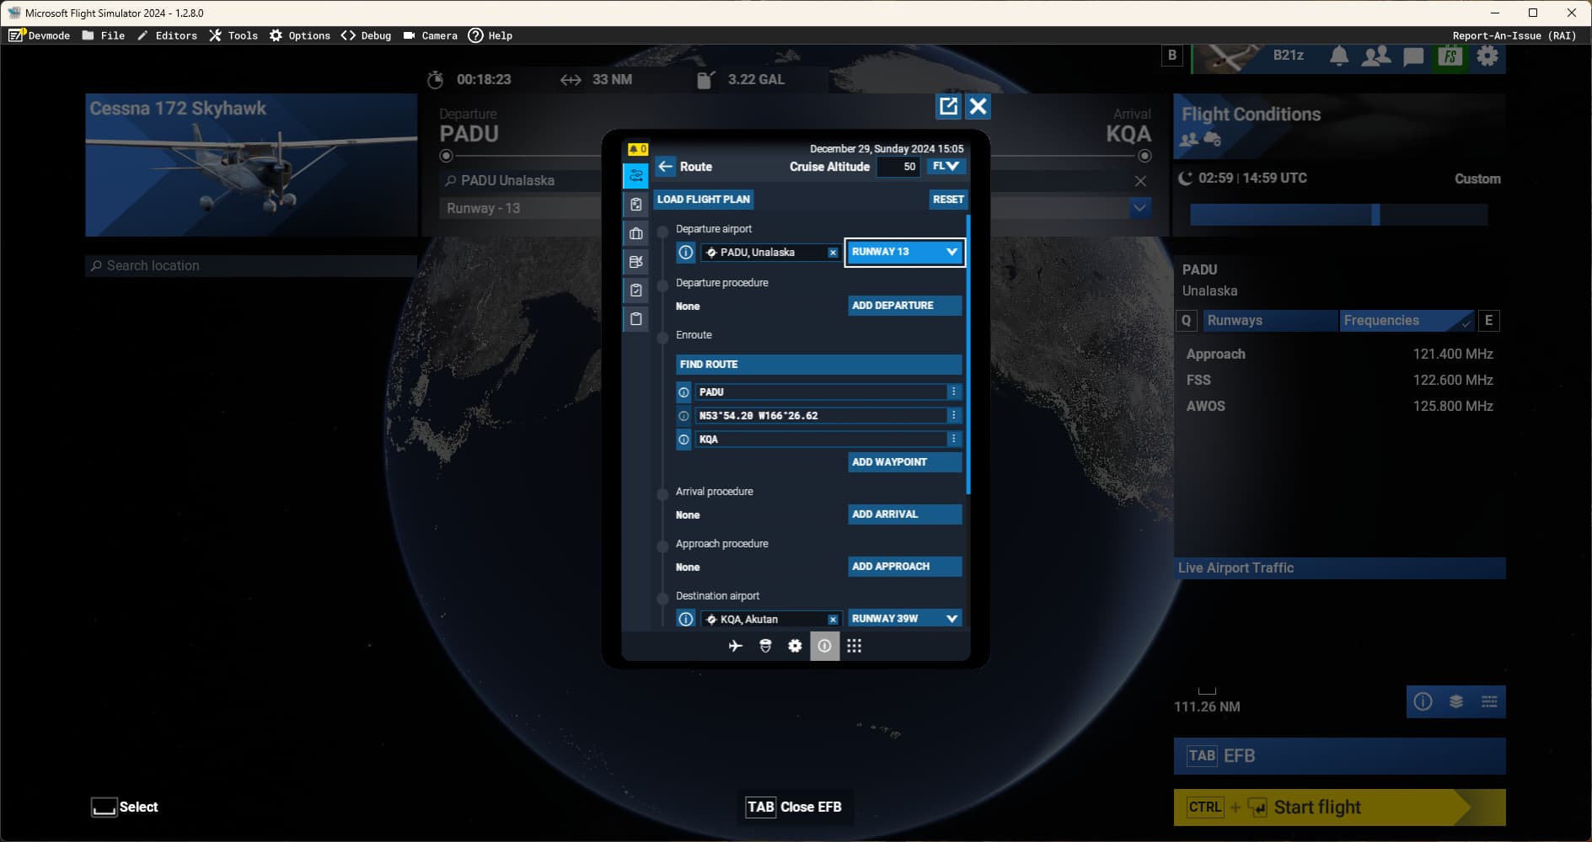
Task: Show info for departure airport PADU, Unalaska
Action: tap(686, 252)
